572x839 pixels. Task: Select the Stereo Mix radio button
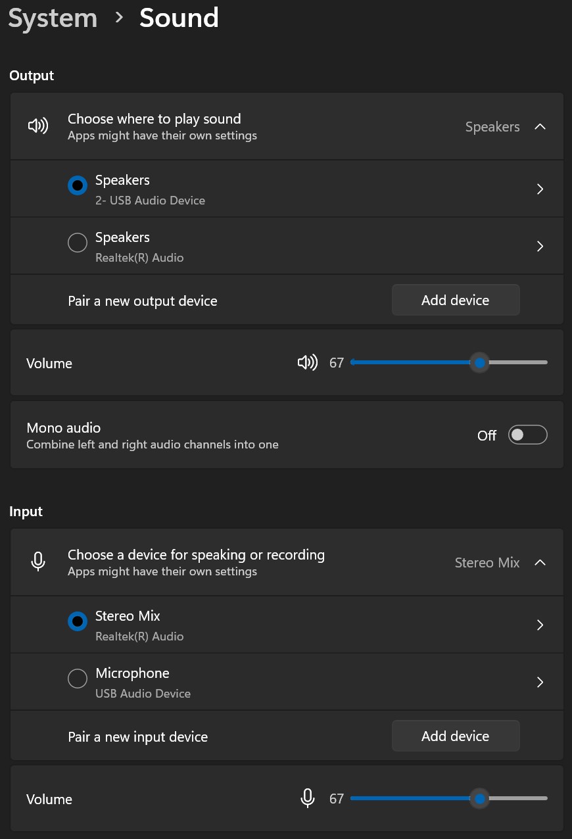[78, 621]
